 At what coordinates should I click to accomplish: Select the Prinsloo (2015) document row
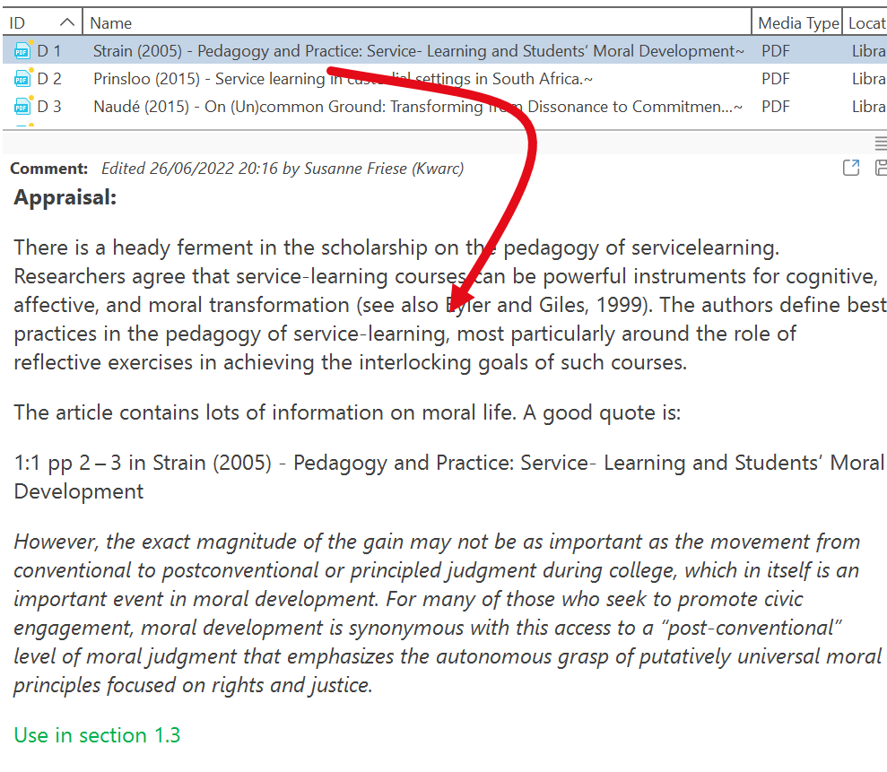343,80
